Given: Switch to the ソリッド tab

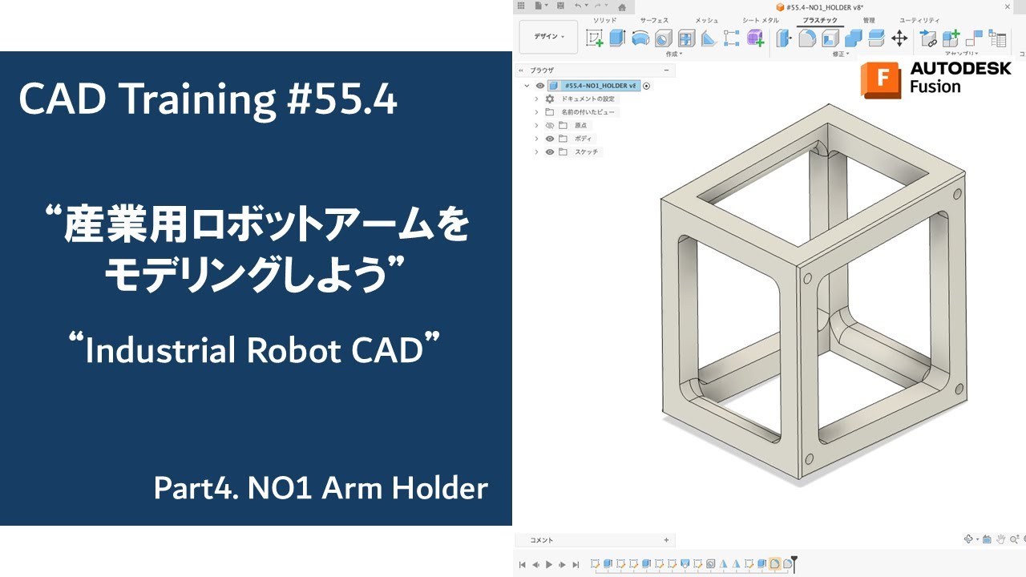Looking at the screenshot, I should [604, 20].
